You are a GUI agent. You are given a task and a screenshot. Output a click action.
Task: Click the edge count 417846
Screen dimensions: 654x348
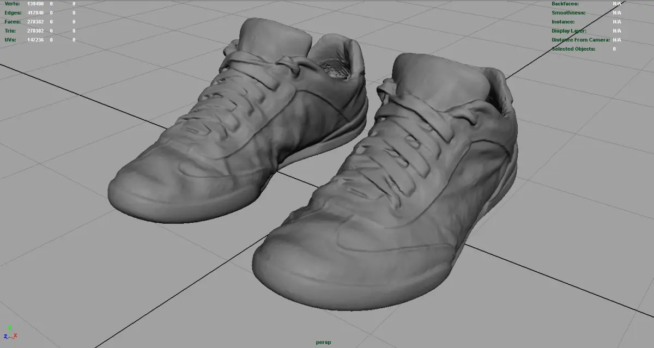[x=36, y=13]
